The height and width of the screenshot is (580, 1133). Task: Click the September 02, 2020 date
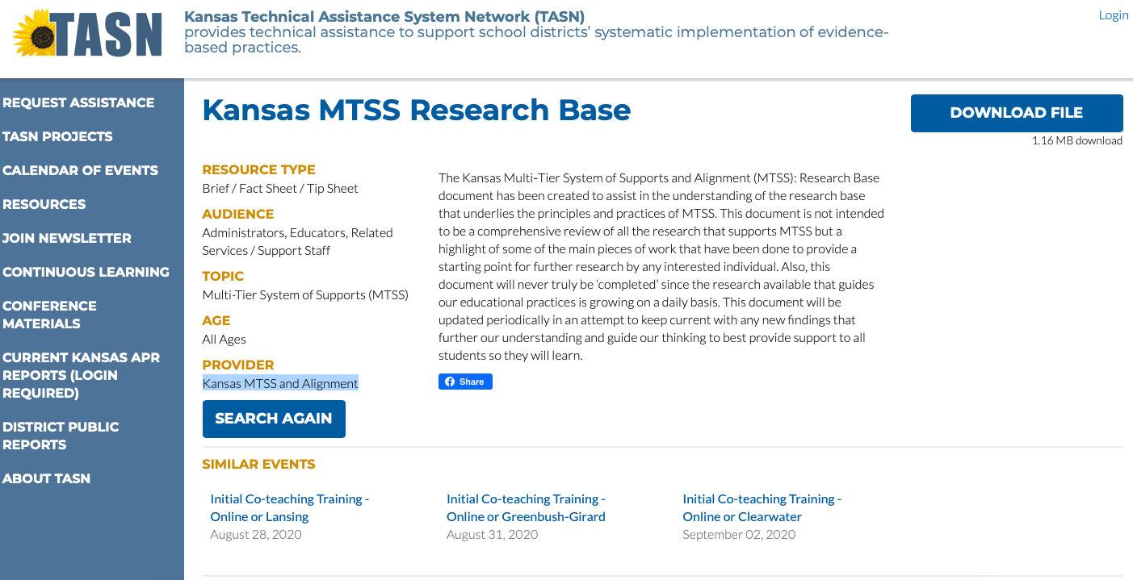click(x=739, y=534)
